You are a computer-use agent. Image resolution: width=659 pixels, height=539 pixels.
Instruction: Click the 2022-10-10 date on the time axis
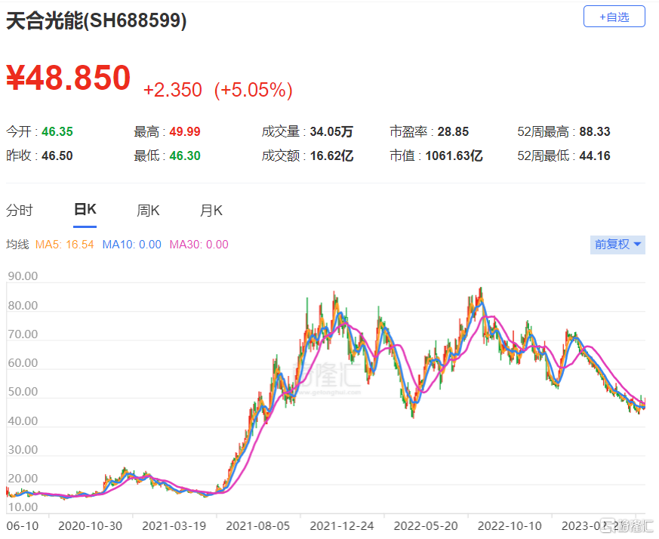click(510, 526)
